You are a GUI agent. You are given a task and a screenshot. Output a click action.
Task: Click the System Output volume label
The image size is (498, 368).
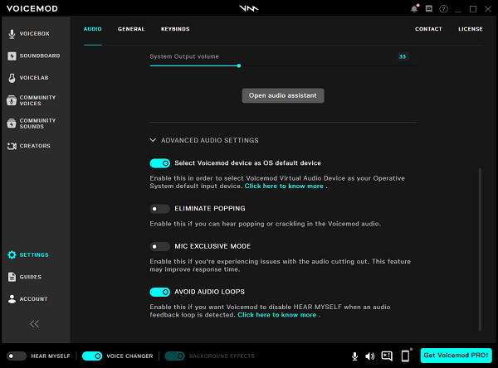[184, 56]
